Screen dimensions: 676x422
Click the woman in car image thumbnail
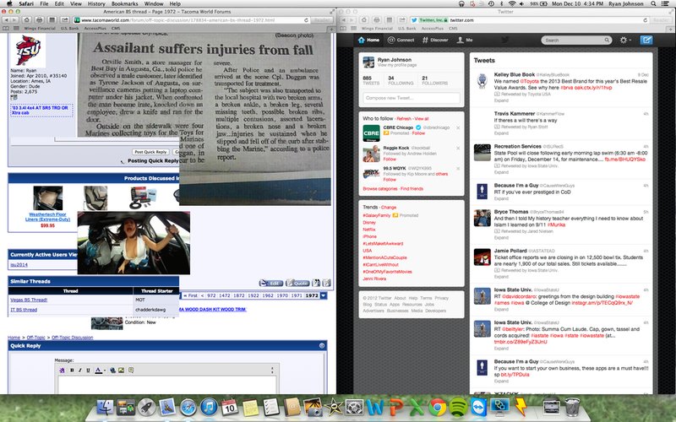134,243
